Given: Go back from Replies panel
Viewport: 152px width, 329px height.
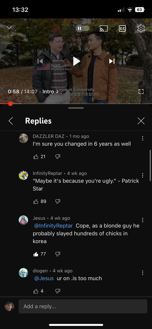Looking at the screenshot, I should 11,121.
